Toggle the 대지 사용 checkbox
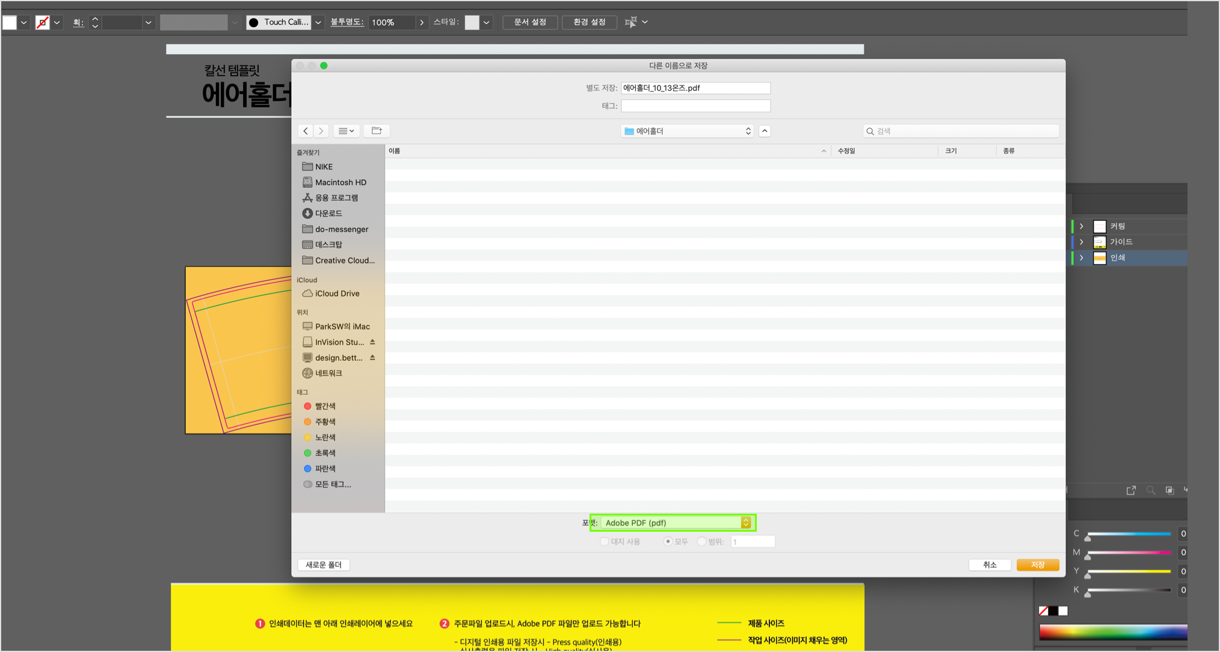1220x652 pixels. 605,541
